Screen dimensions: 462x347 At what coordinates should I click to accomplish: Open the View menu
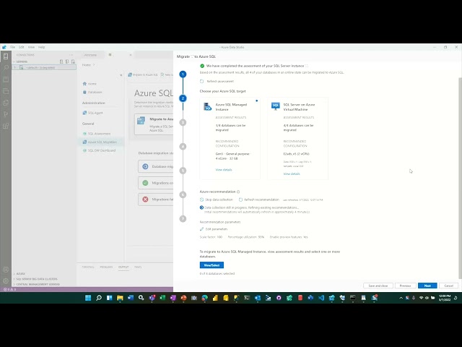[31, 47]
